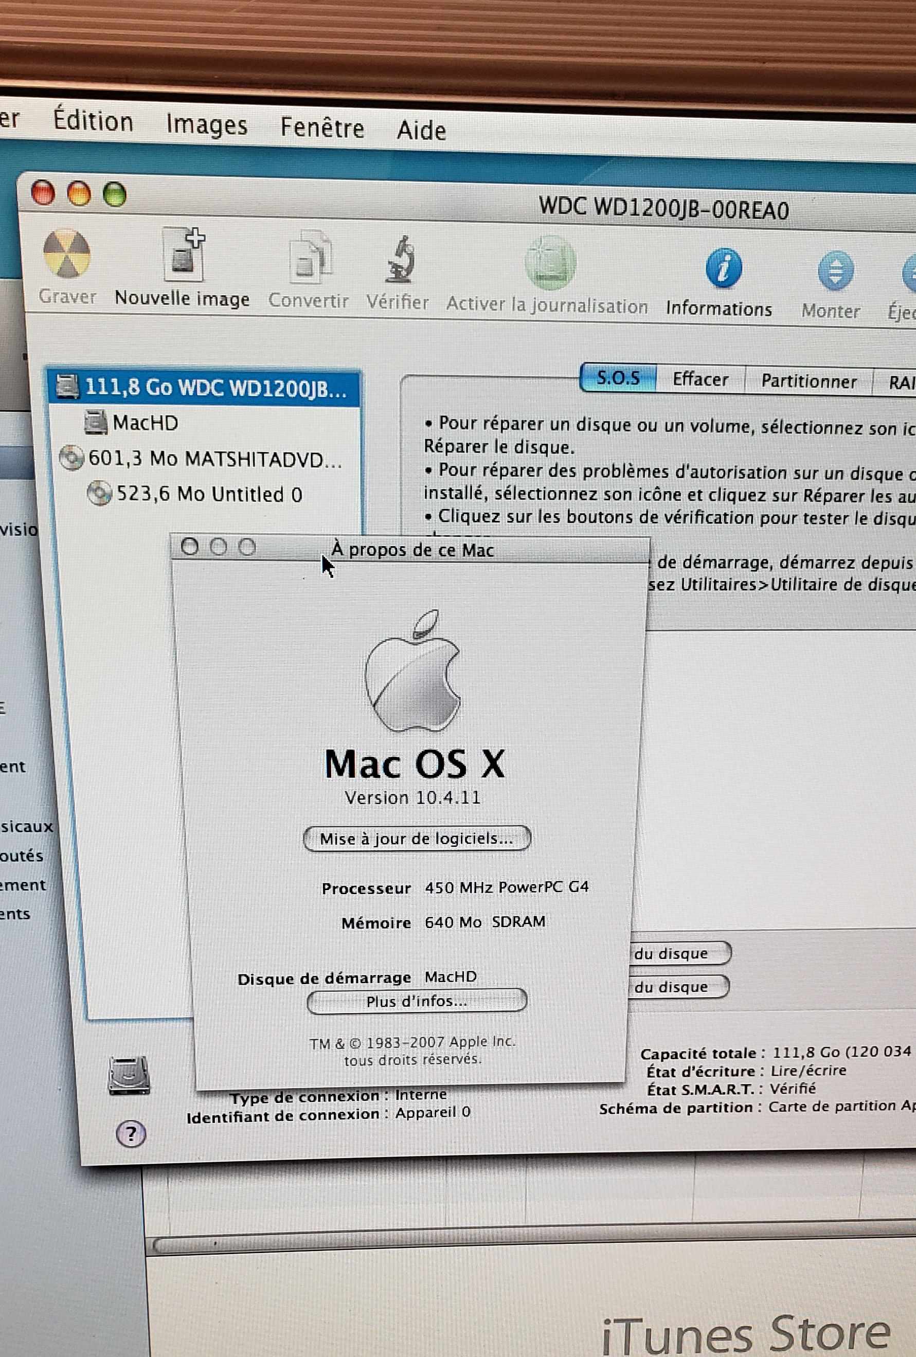Image resolution: width=916 pixels, height=1357 pixels.
Task: Click the hard drive icon beside MacHD volume
Action: click(x=95, y=422)
